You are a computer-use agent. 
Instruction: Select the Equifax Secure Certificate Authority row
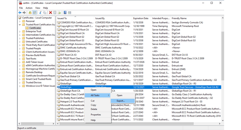coord(139,73)
